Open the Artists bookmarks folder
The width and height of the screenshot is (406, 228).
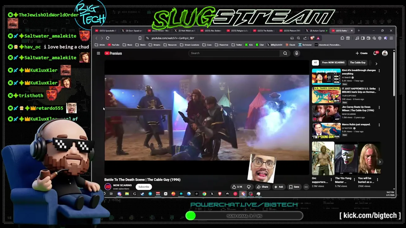100,45
